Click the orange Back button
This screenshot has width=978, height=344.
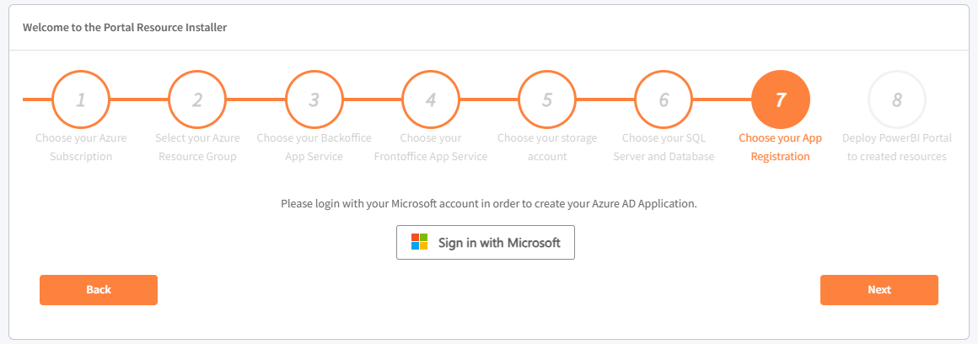[x=99, y=289]
